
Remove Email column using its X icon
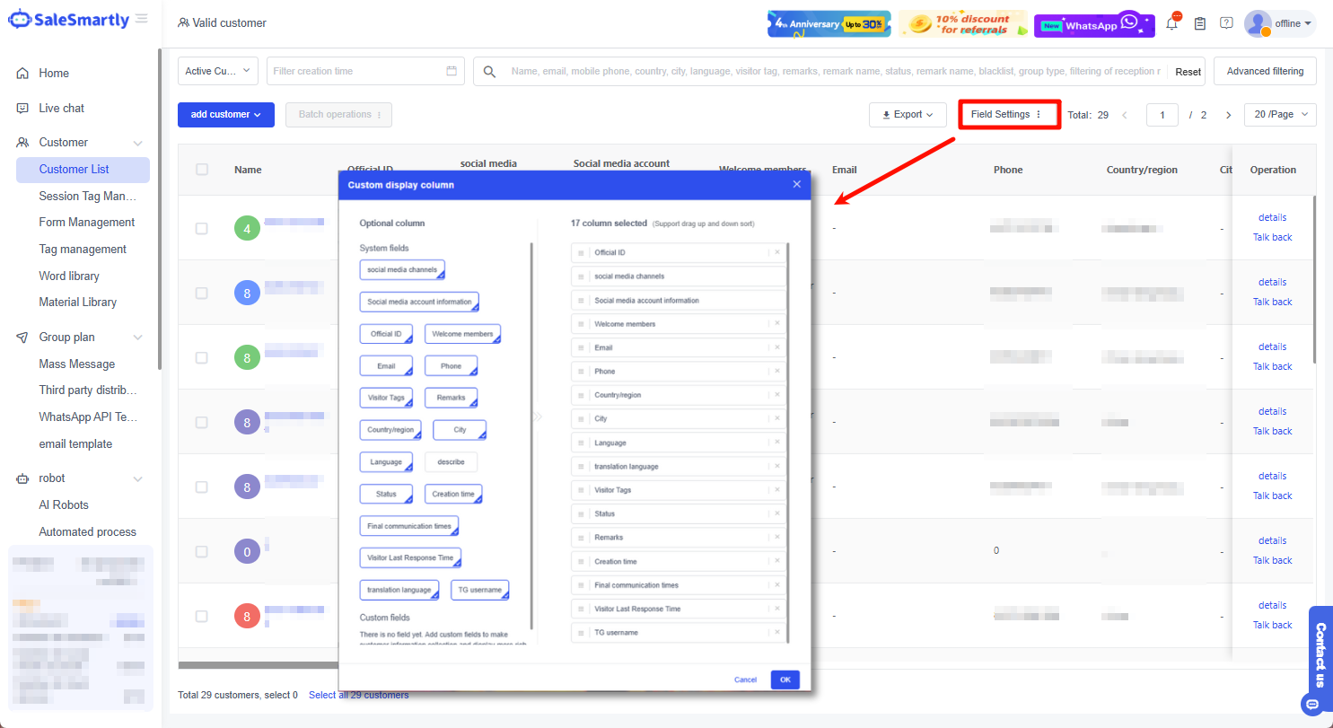pos(777,347)
